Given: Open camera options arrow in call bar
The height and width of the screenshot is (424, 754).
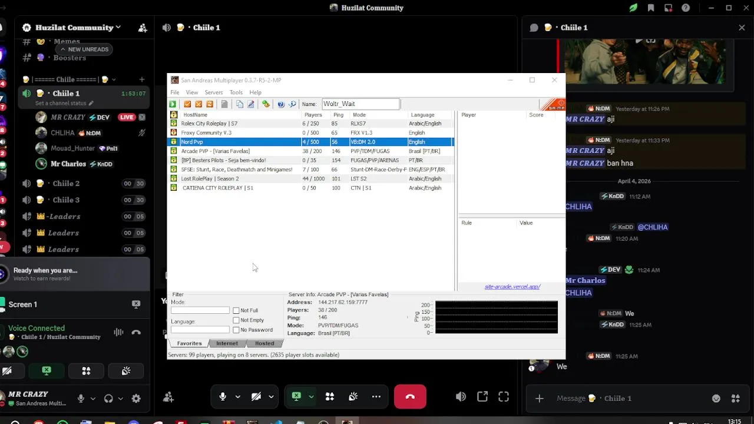Looking at the screenshot, I should (x=271, y=397).
